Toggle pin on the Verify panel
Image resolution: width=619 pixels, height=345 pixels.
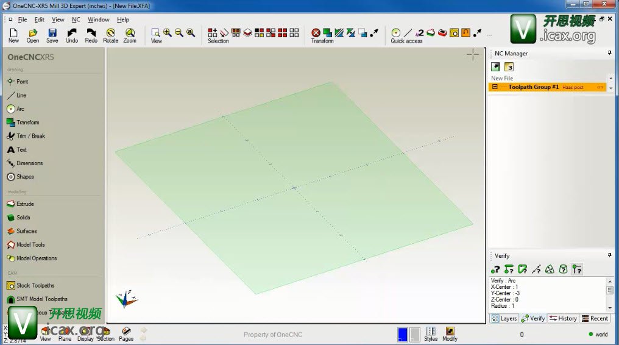click(x=609, y=255)
